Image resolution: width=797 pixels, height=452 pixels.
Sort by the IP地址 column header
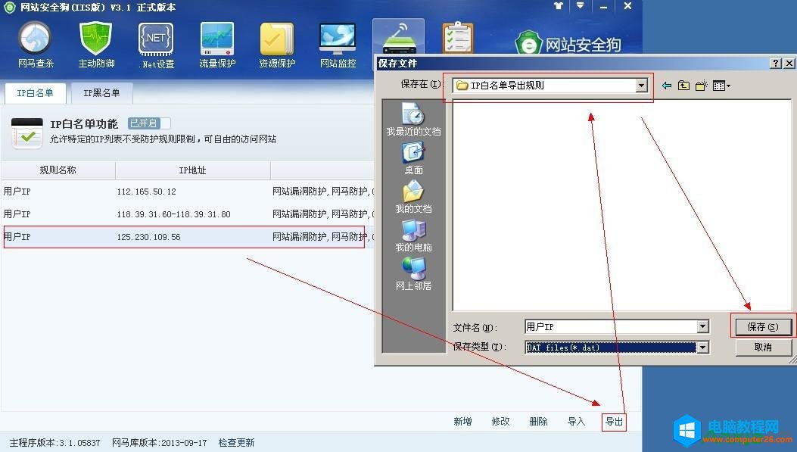(x=193, y=170)
